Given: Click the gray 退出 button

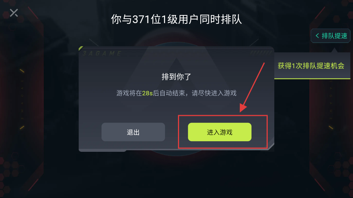Looking at the screenshot, I should [x=133, y=132].
